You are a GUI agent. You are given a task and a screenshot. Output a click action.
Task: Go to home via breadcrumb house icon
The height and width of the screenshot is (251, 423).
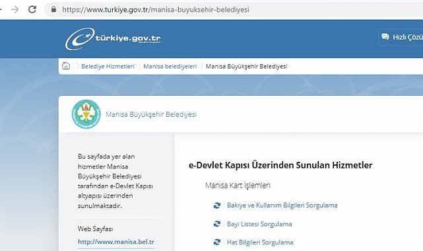click(66, 66)
